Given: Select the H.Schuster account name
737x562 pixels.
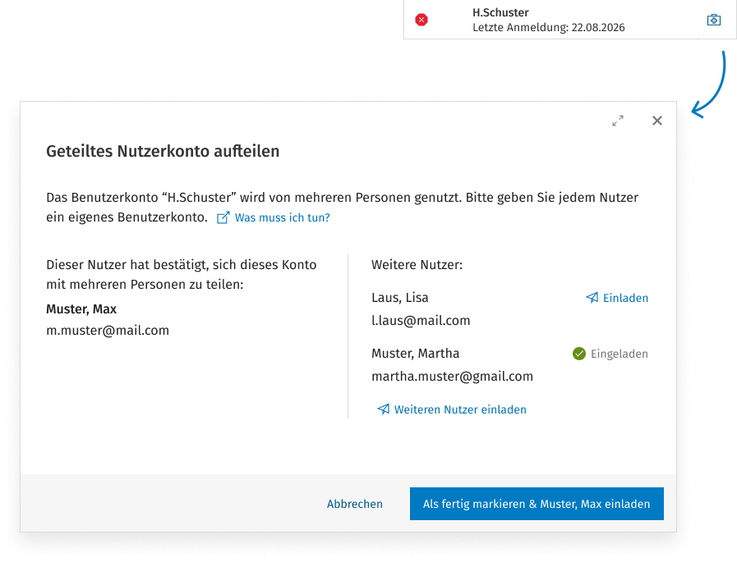Looking at the screenshot, I should point(500,12).
